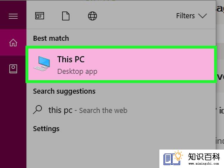The height and width of the screenshot is (168, 224).
Task: Click the Search suggestions heading
Action: (x=64, y=91)
